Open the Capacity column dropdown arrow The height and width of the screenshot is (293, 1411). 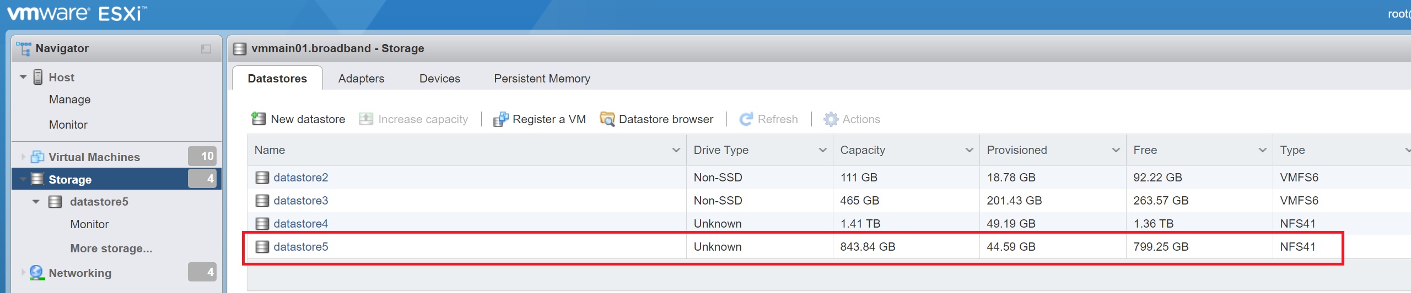click(969, 150)
